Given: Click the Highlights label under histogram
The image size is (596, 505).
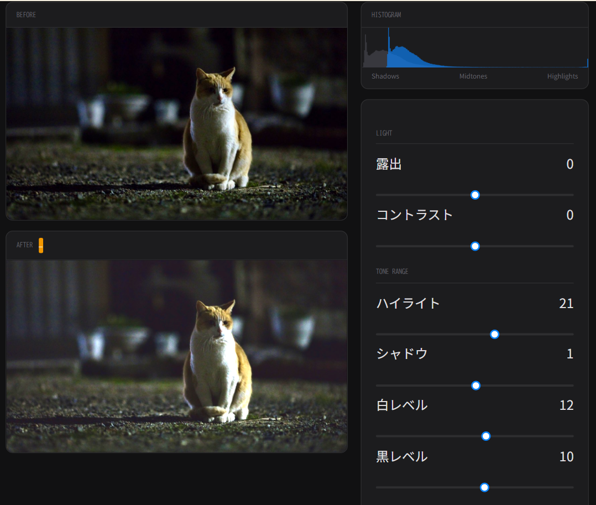Looking at the screenshot, I should click(x=562, y=76).
